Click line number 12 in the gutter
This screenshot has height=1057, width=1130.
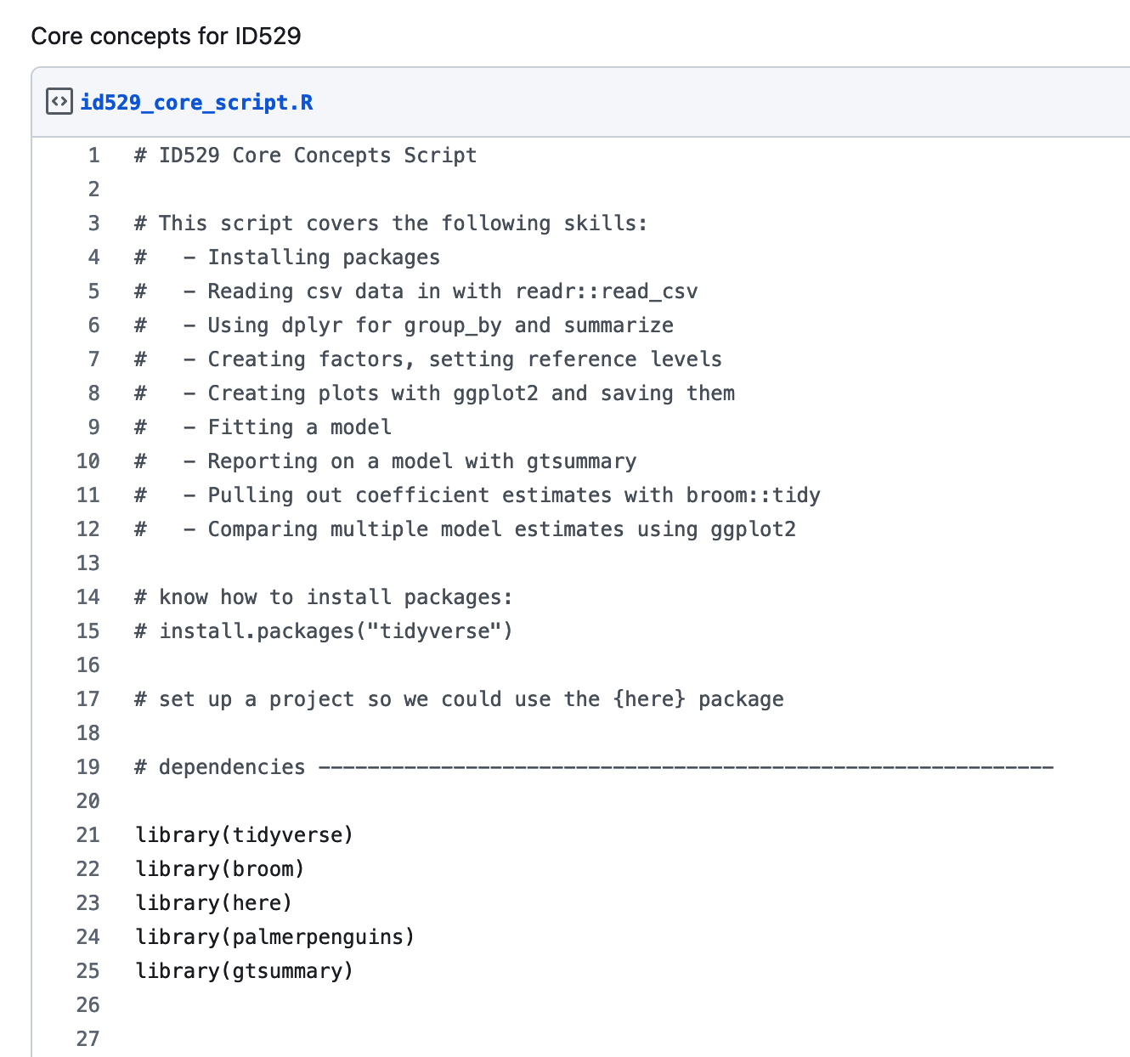coord(88,529)
